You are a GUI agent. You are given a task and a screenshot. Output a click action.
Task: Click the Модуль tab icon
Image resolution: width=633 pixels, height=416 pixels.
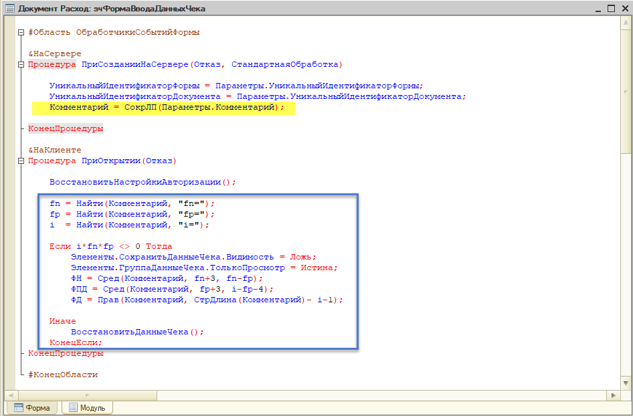(73, 407)
